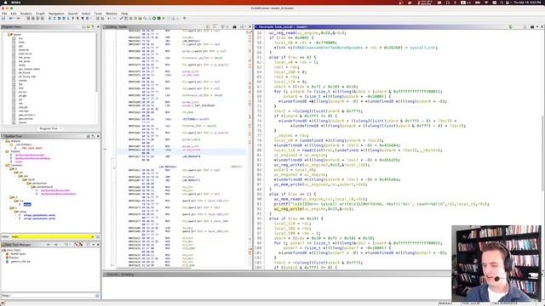Click the Decompile panel vertical scrollbar
Image resolution: width=545 pixels, height=306 pixels.
click(x=542, y=153)
